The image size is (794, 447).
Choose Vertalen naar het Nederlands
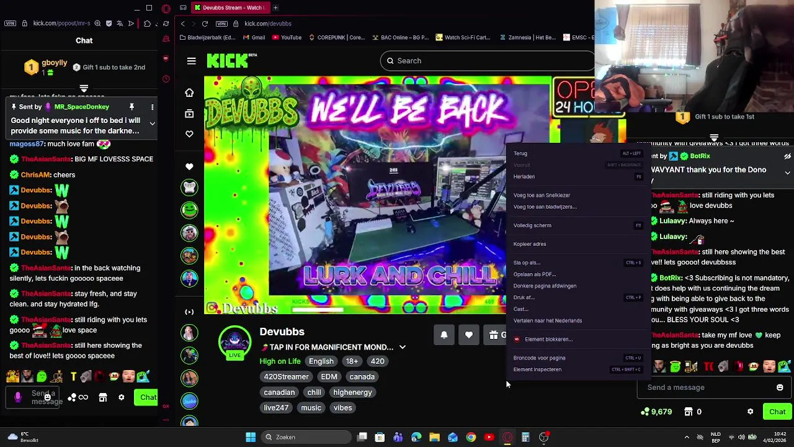coord(577,320)
